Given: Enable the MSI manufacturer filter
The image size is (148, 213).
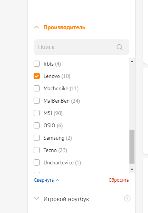Looking at the screenshot, I should click(x=37, y=113).
